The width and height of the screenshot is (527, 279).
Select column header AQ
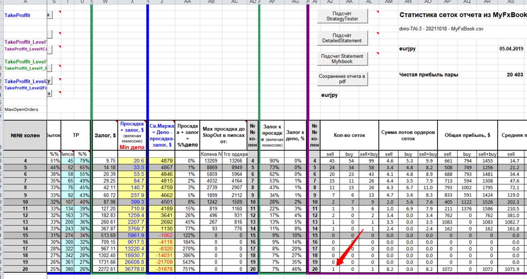pyautogui.click(x=467, y=2)
